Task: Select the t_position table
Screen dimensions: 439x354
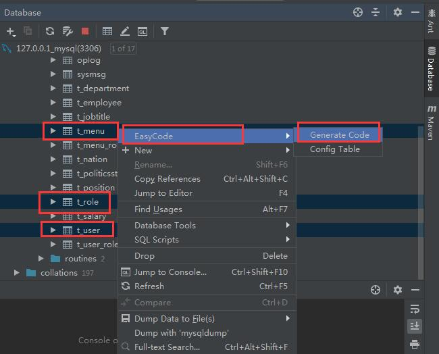Action: point(95,188)
